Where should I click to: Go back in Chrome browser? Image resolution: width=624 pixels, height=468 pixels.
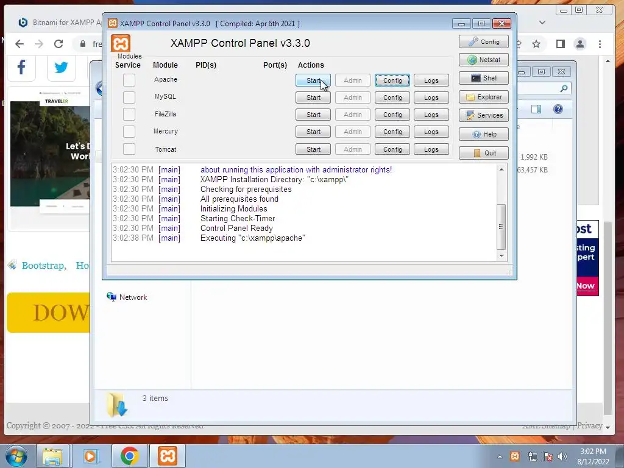(x=19, y=44)
